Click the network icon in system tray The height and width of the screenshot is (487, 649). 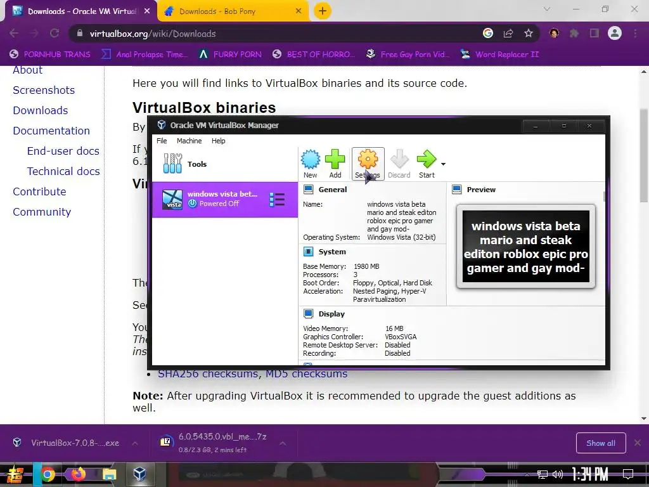[x=542, y=474]
